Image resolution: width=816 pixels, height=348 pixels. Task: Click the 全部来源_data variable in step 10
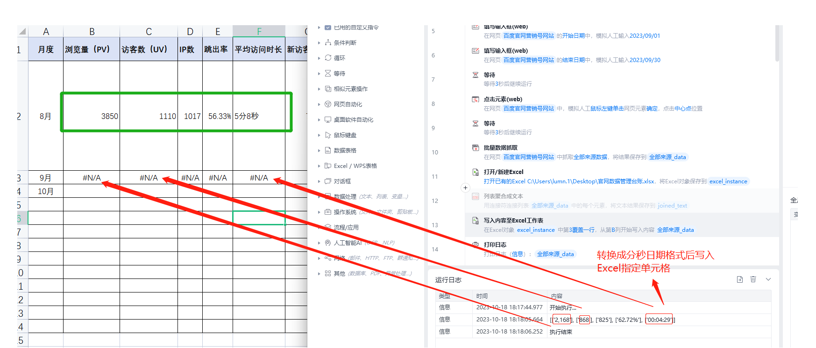667,157
